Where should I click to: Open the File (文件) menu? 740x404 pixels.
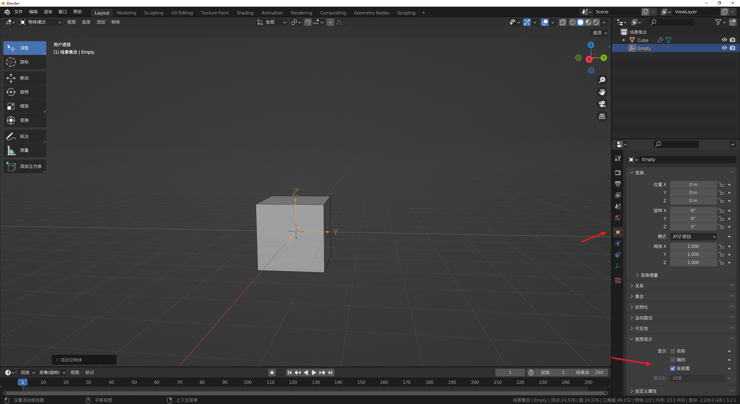(18, 12)
